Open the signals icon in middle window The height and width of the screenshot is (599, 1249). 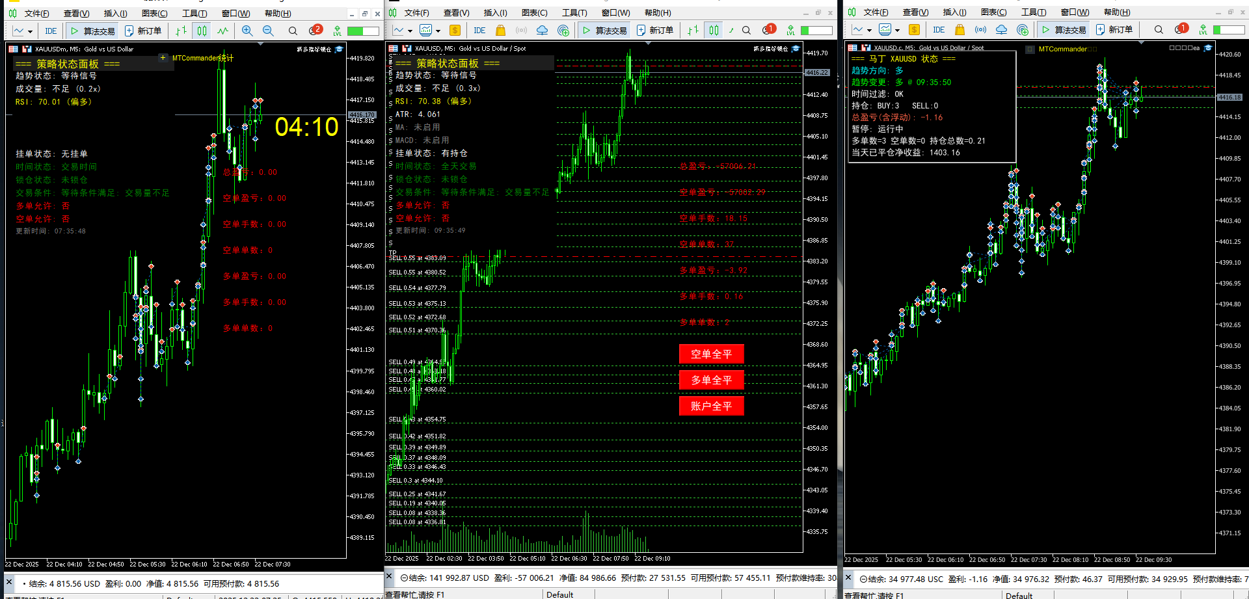point(522,30)
